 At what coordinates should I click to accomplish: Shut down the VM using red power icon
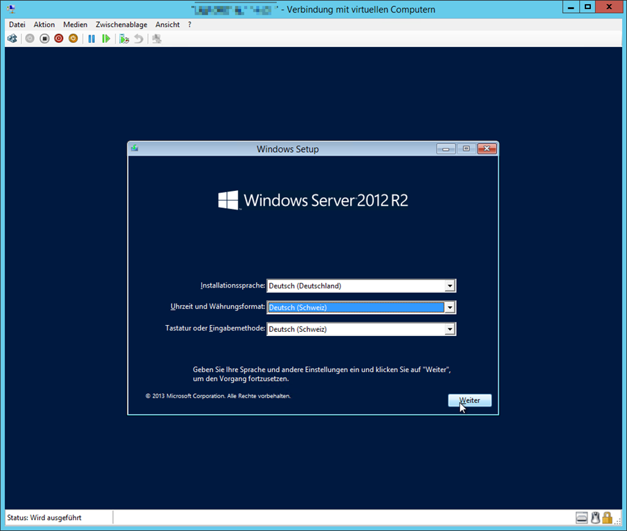(59, 39)
